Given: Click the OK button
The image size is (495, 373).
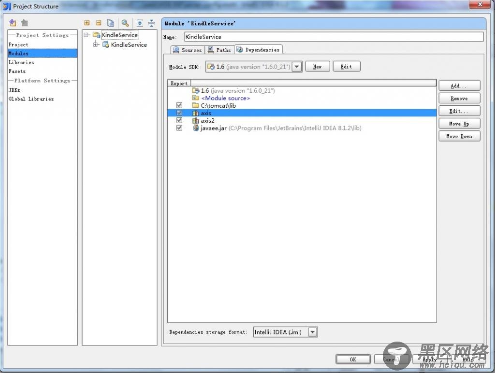Looking at the screenshot, I should [353, 359].
